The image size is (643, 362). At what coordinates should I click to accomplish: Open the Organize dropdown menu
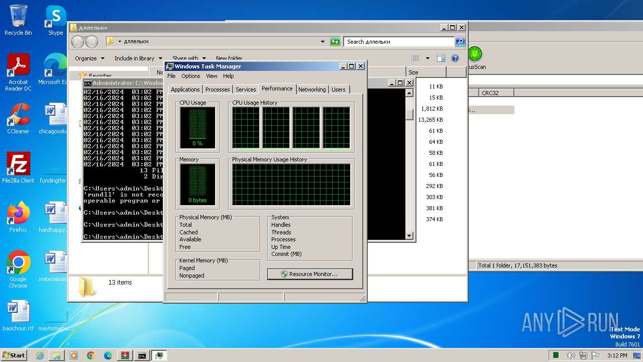(89, 58)
